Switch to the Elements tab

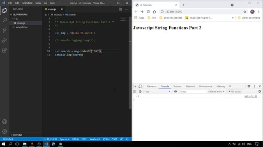(x=152, y=86)
